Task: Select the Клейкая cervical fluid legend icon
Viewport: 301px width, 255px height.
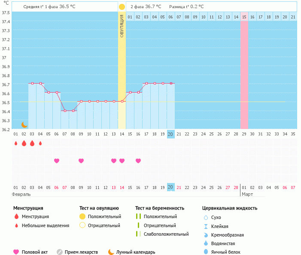Action: point(206,226)
